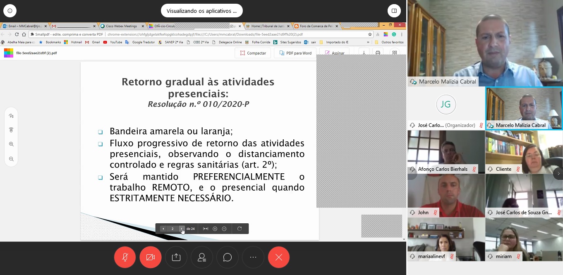Select John video tile
Screen dimensions: 563x275
tap(446, 196)
